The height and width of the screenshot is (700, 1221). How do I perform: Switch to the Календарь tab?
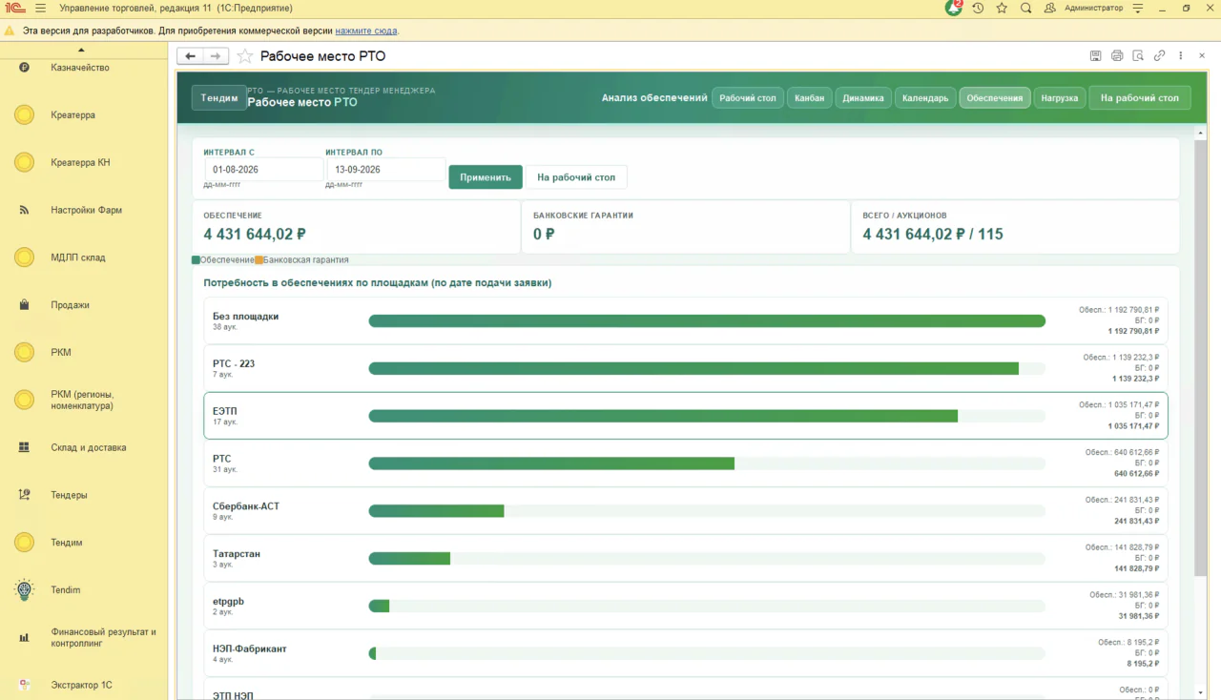[925, 98]
